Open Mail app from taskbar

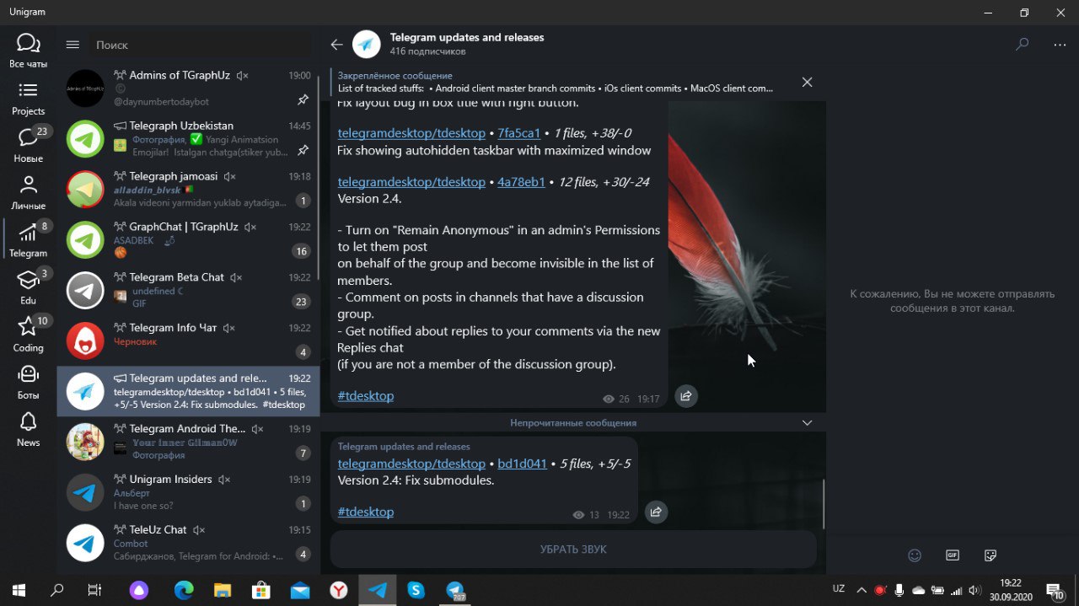point(299,590)
